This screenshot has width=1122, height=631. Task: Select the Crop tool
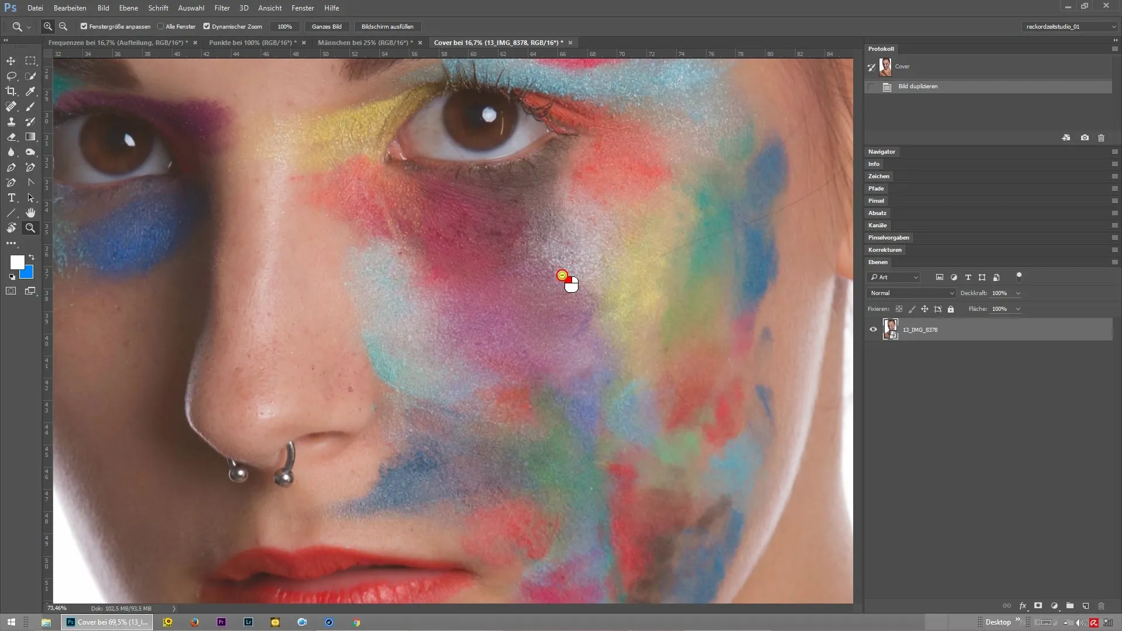(11, 91)
